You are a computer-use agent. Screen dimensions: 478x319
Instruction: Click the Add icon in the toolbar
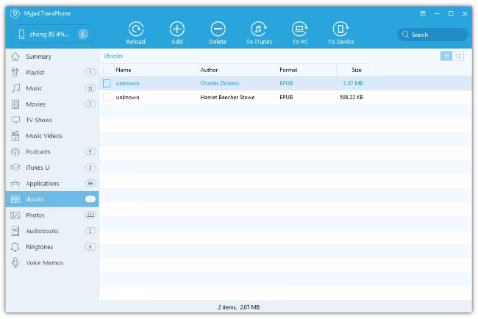click(x=176, y=33)
